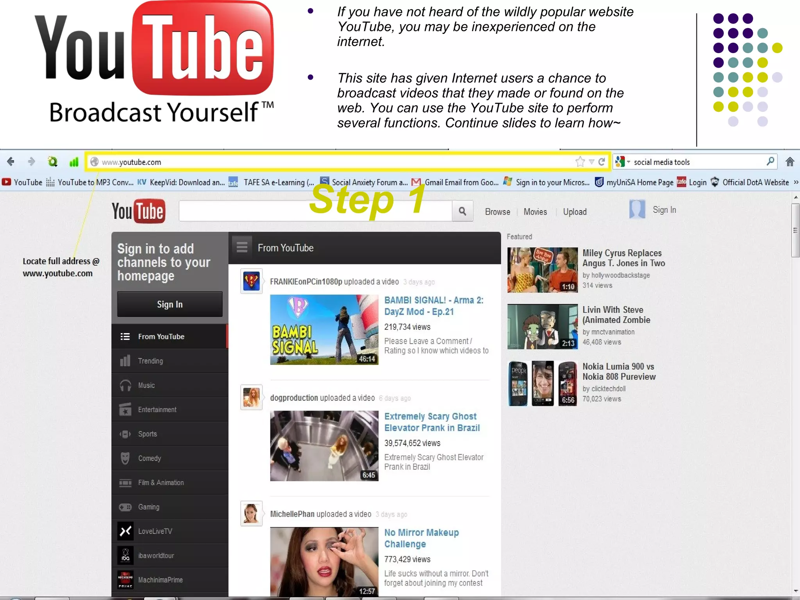Click the vertical scrollbar thumb
The width and height of the screenshot is (800, 600).
[x=795, y=230]
